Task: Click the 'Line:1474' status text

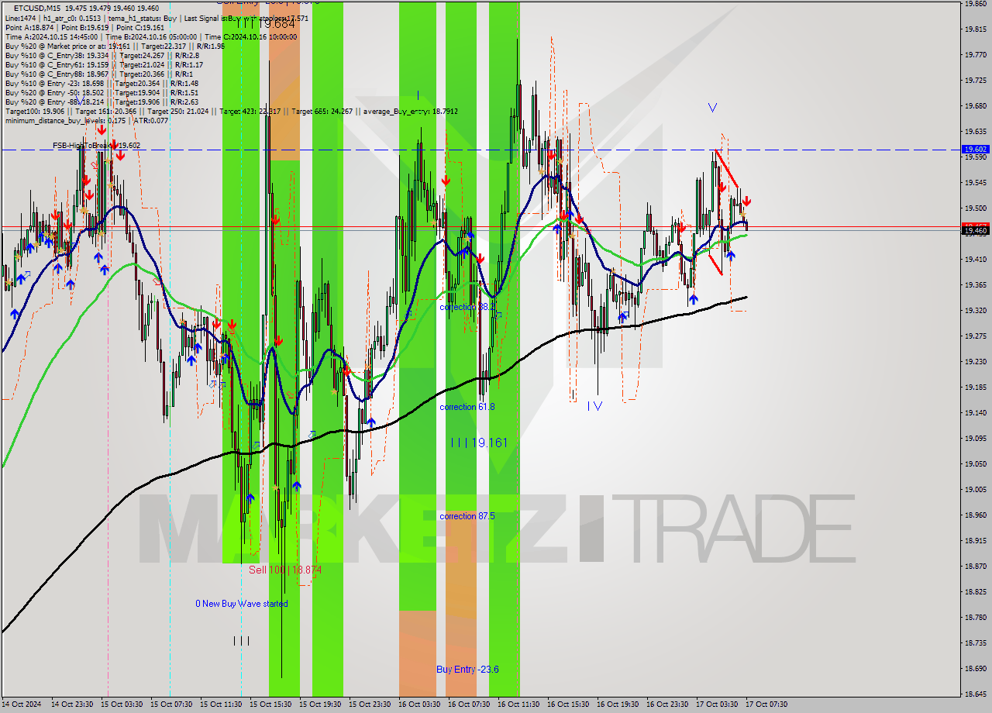Action: [x=21, y=18]
